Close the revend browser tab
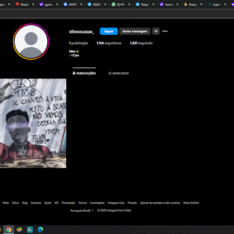 177,4
